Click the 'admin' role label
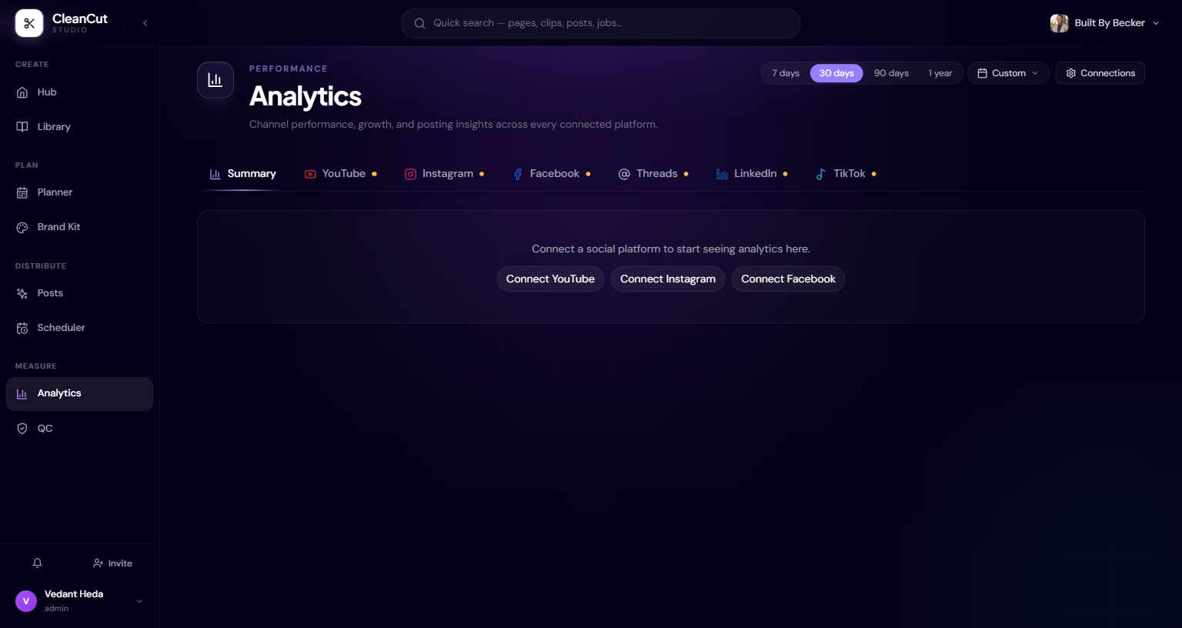This screenshot has height=628, width=1182. [56, 609]
